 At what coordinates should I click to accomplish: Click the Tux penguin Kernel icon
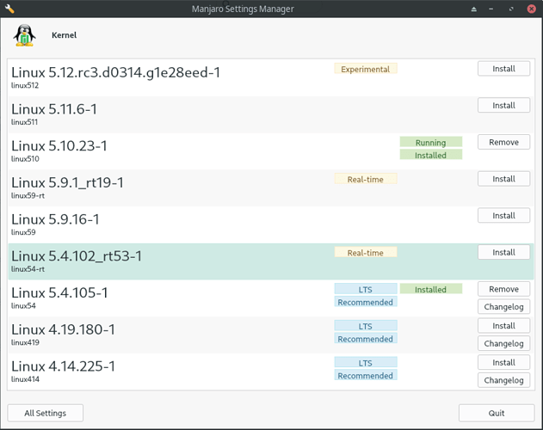pyautogui.click(x=25, y=35)
